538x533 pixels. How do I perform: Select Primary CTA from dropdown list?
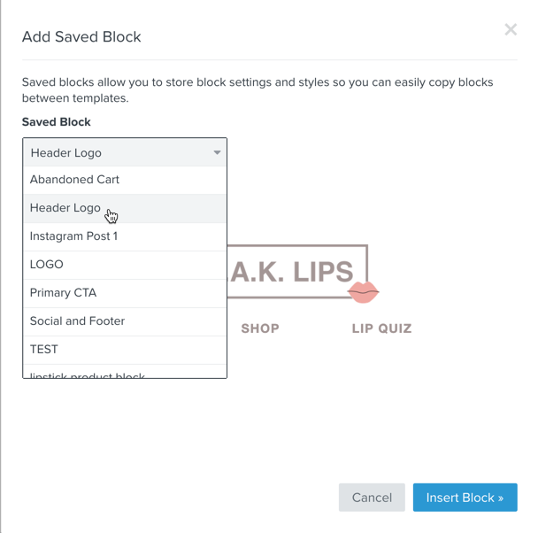click(125, 293)
